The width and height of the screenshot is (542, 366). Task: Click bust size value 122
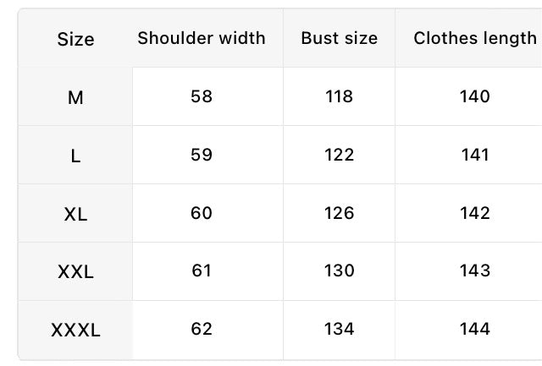tap(339, 155)
